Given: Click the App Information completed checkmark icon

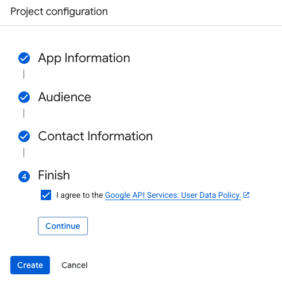Looking at the screenshot, I should [24, 58].
